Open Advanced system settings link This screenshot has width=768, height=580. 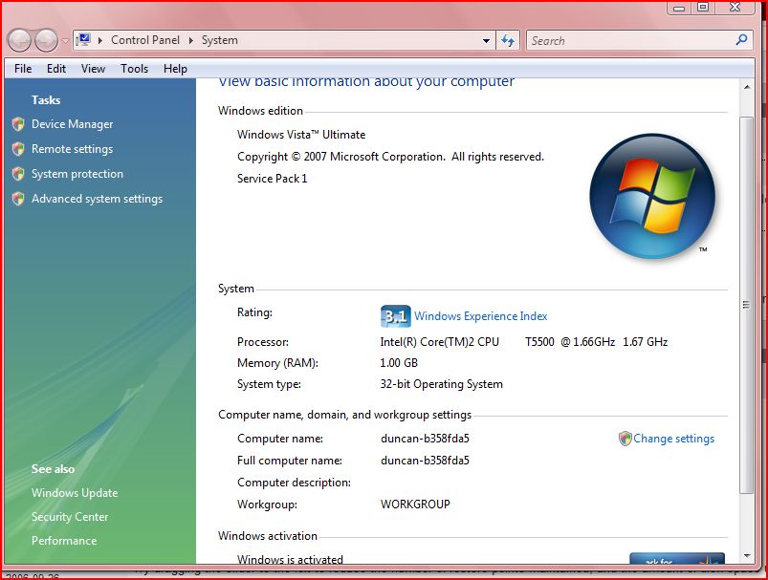pos(97,199)
